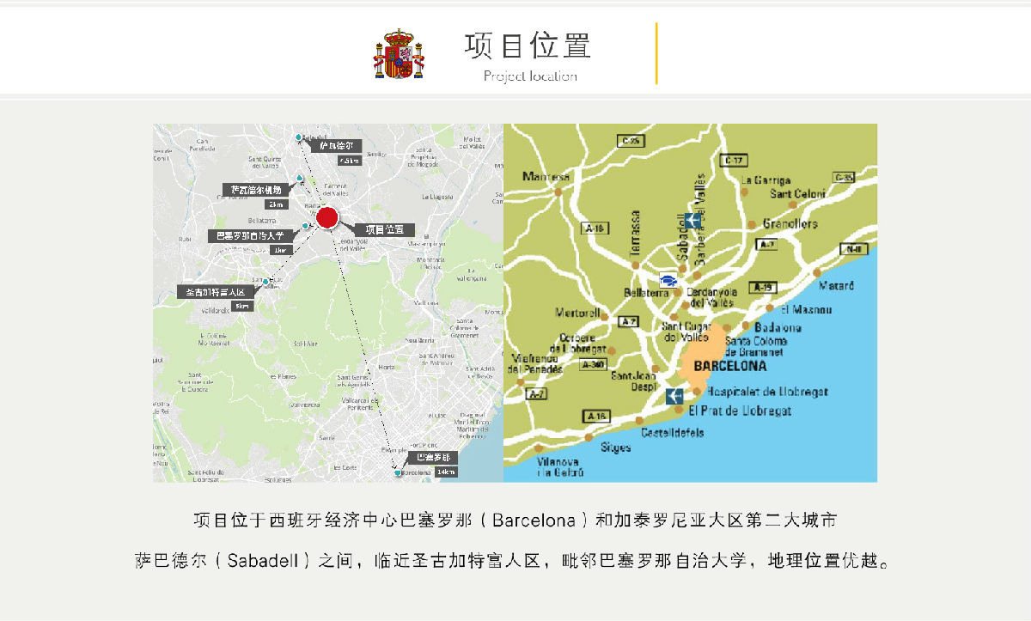Click the Project location subtitle
Viewport: 1031px width, 621px height.
(x=530, y=76)
